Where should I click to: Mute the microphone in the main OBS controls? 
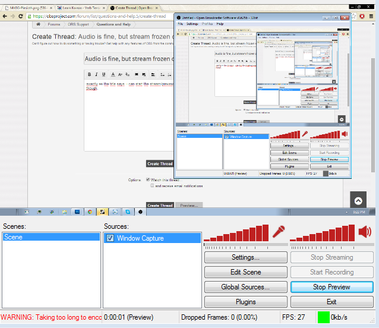pos(279,232)
